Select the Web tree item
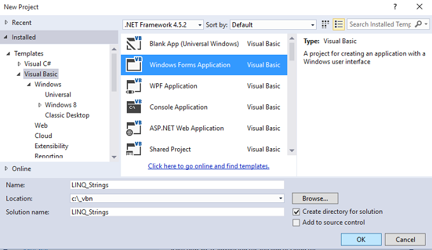Image resolution: width=432 pixels, height=250 pixels. pos(41,125)
